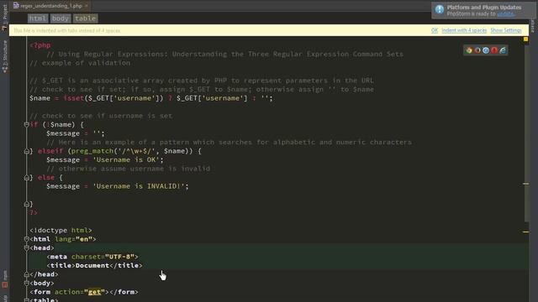Image resolution: width=538 pixels, height=302 pixels.
Task: Collapse the if (!$name) block
Action: [x=26, y=125]
